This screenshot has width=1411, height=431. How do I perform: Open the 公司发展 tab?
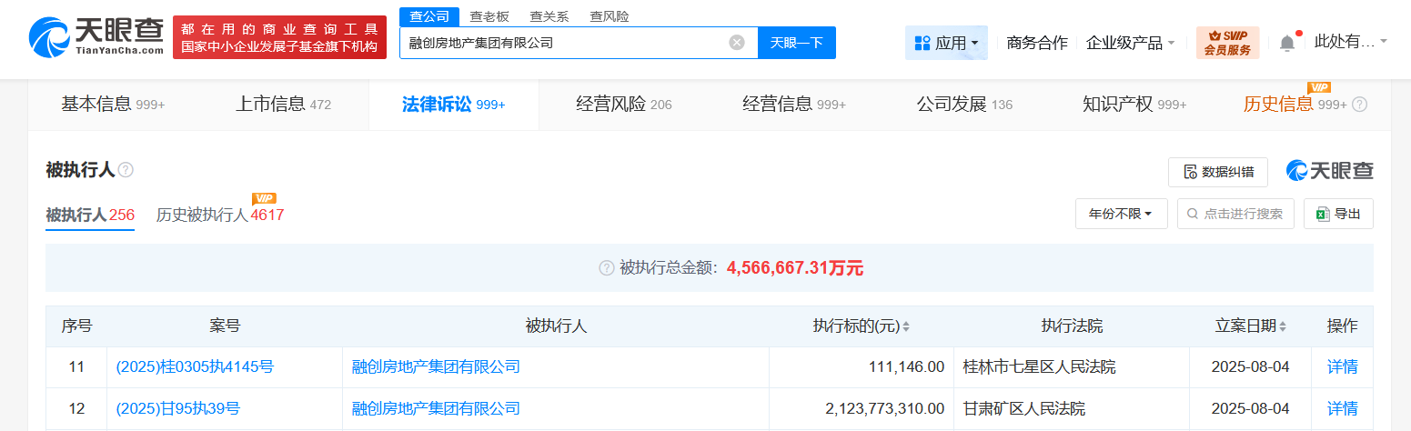point(964,105)
